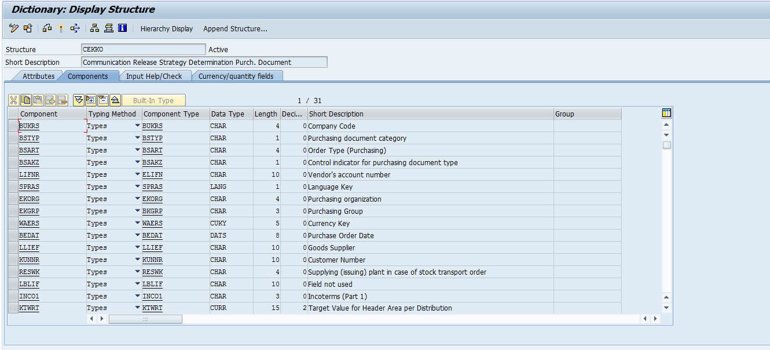Click 'Field not used' description cell
770x350 pixels.
(x=430, y=284)
